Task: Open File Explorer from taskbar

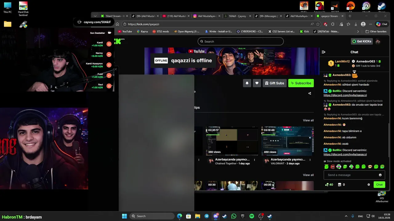Action: coord(198,216)
